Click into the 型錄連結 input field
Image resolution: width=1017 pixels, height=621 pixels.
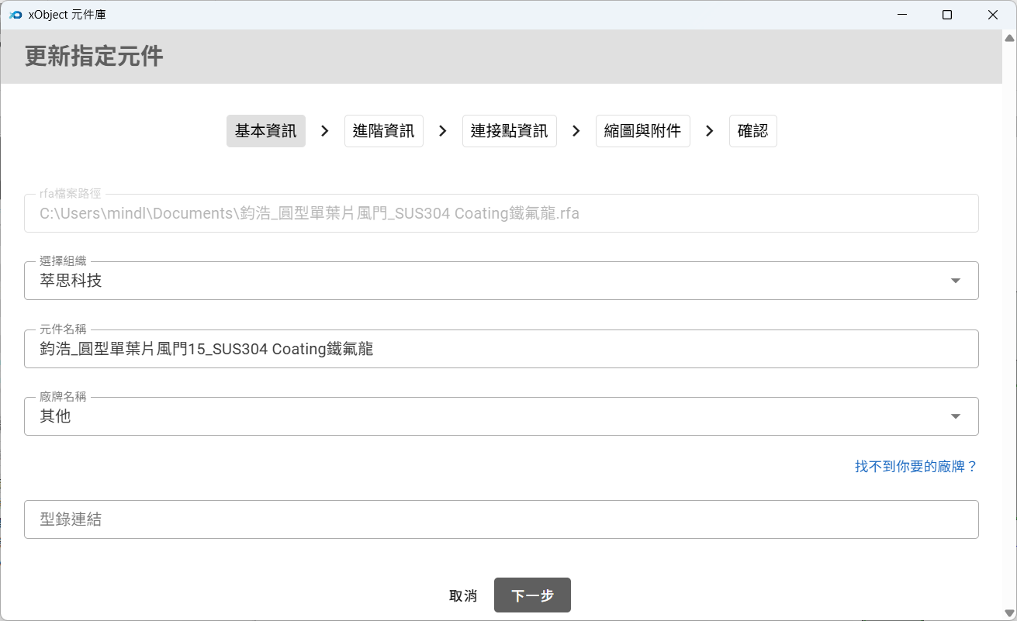pos(500,519)
